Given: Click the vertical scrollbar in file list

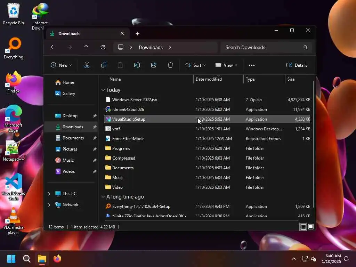Looking at the screenshot, I should click(313, 144).
